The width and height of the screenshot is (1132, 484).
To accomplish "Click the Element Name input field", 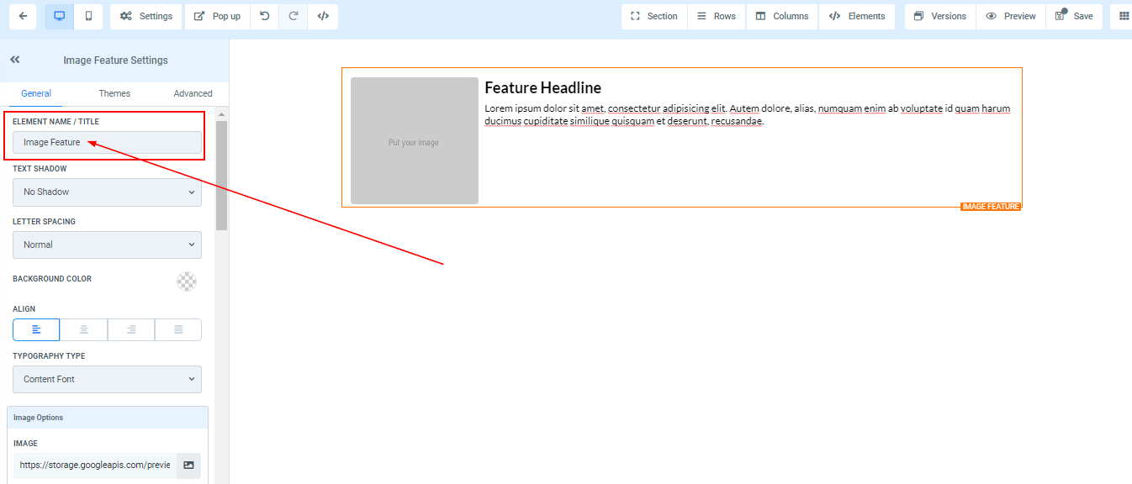I will click(x=107, y=143).
